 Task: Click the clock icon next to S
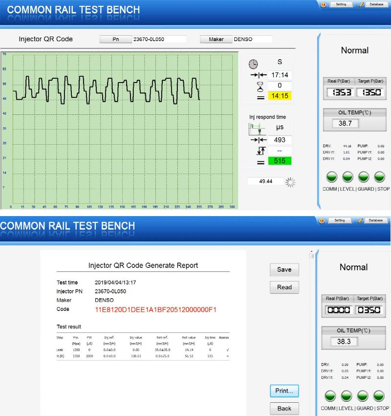[x=253, y=64]
